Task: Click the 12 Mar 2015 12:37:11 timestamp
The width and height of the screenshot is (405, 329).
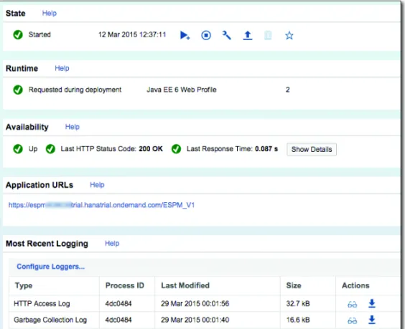Action: pos(132,34)
